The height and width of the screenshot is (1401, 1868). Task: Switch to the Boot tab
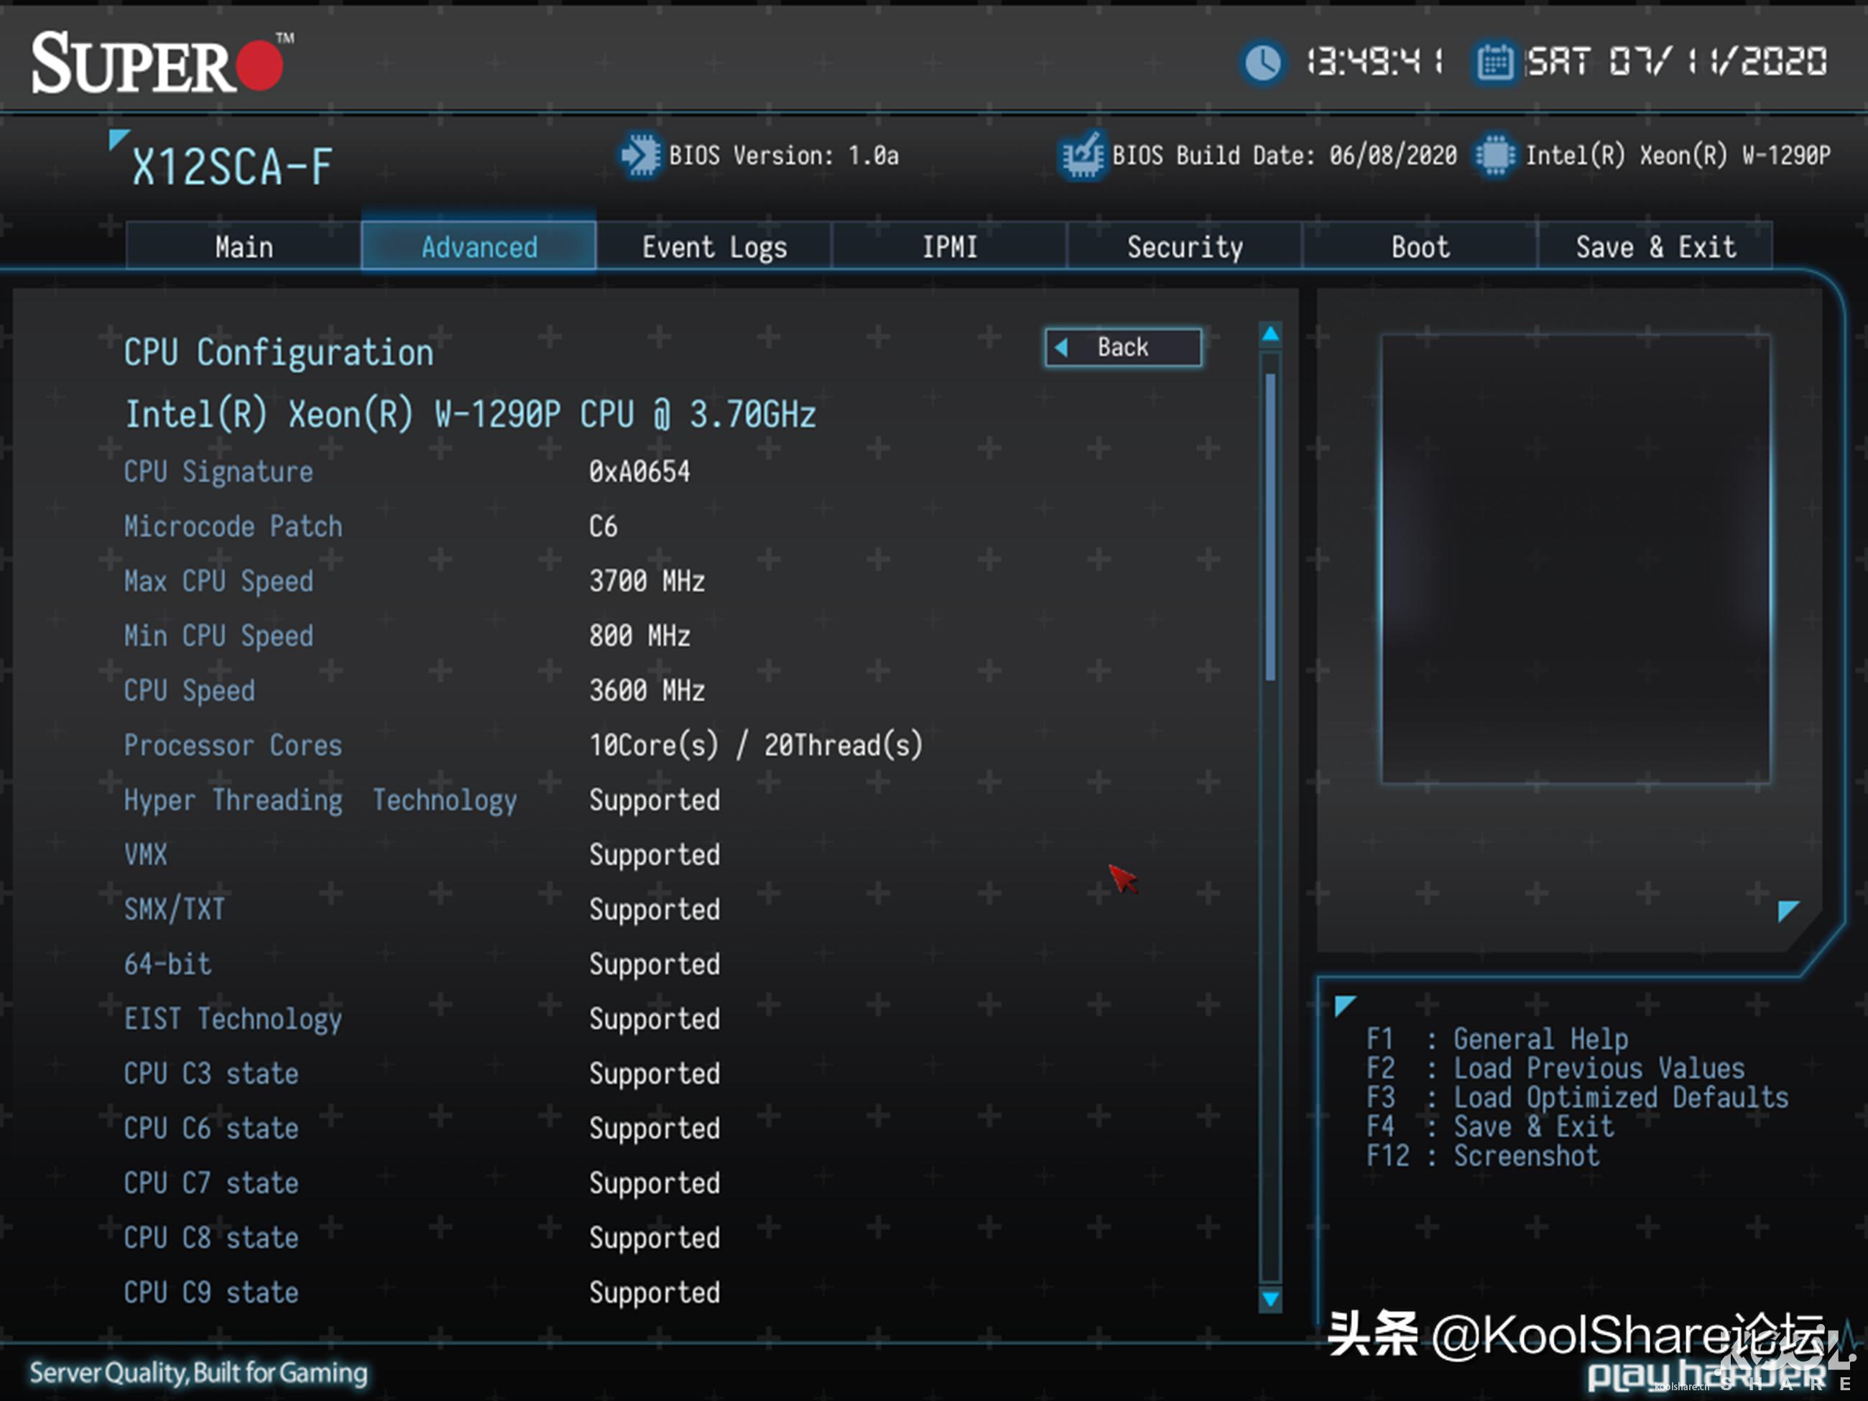pyautogui.click(x=1420, y=246)
